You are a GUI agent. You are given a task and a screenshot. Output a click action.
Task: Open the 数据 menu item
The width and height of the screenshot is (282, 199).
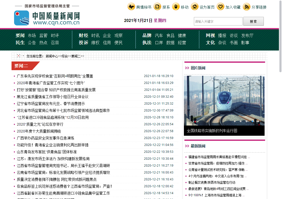pos(170,43)
